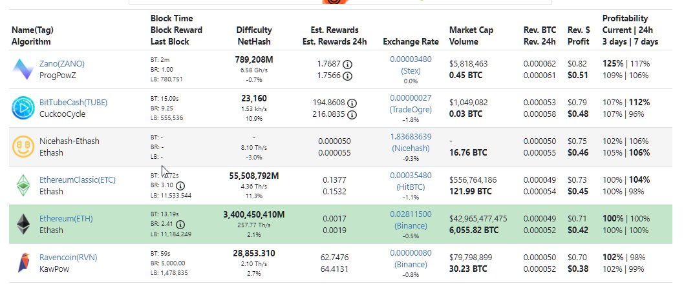
Task: Click Ravencoin exchange rate 0.00000080 link
Action: 411,252
